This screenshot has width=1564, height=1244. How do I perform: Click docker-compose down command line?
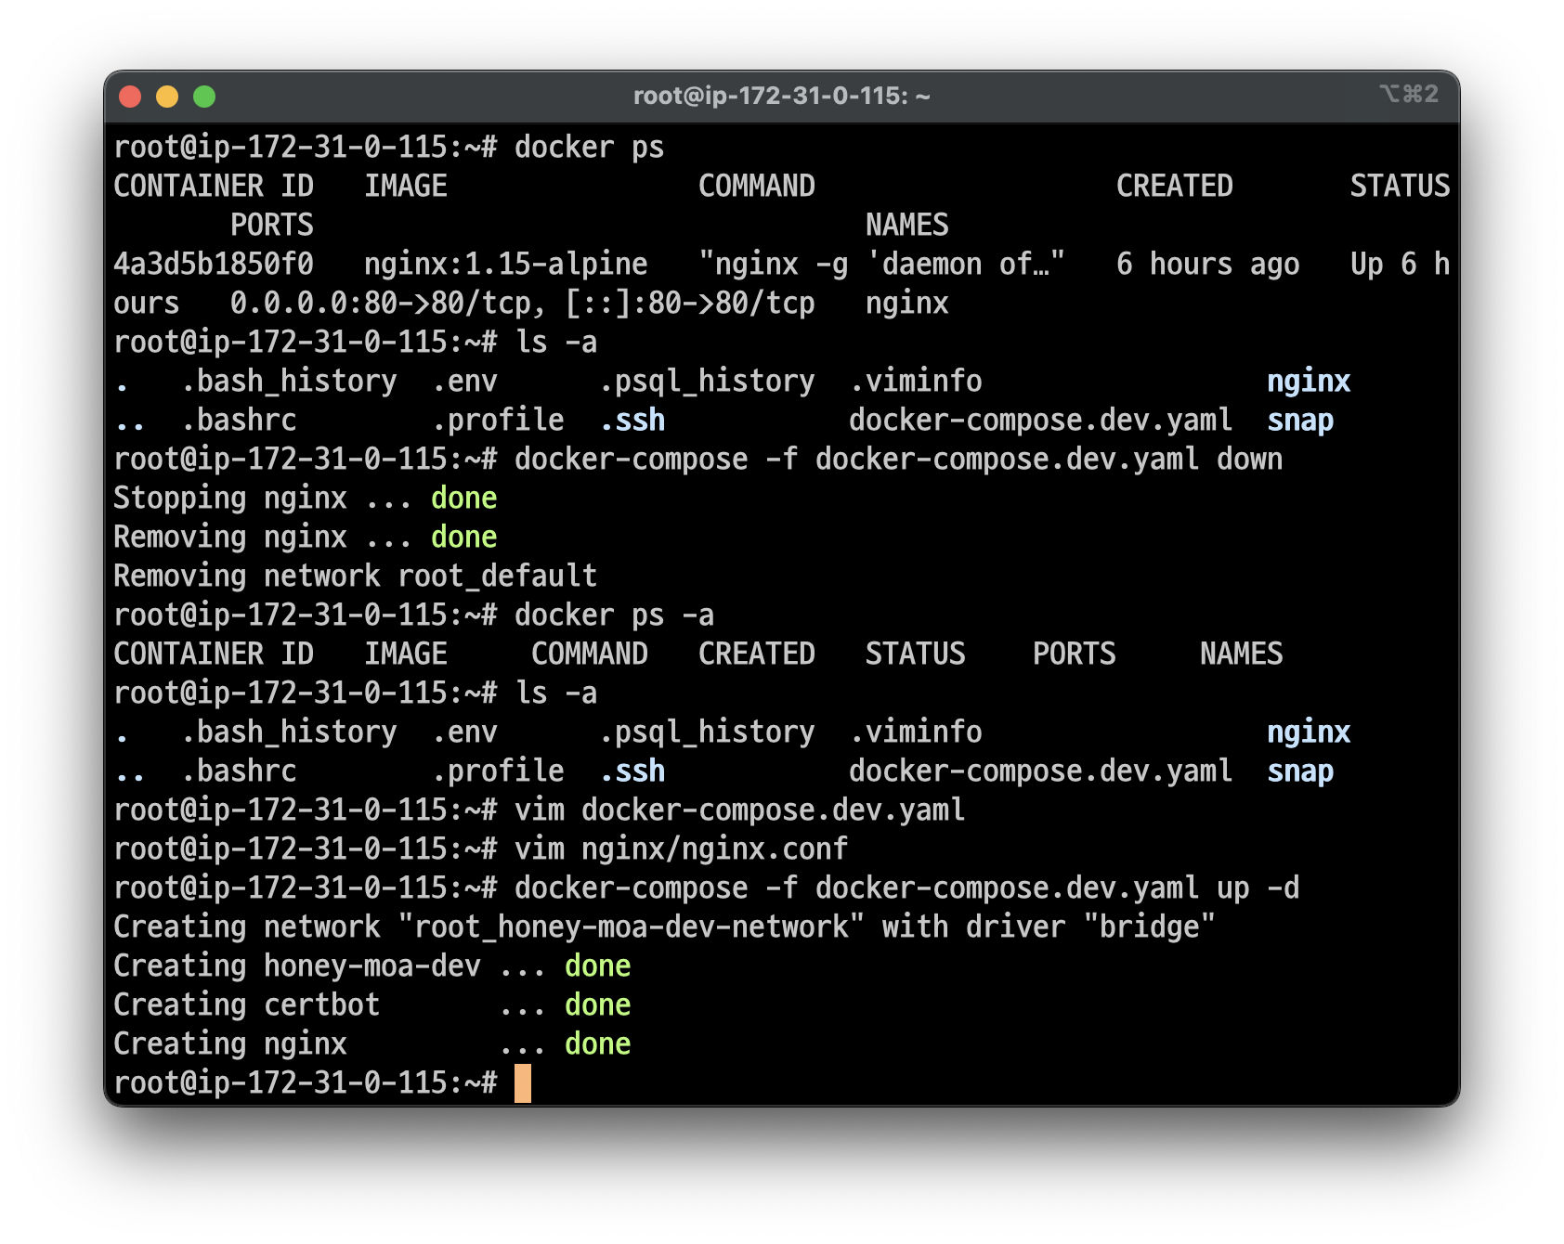click(x=698, y=459)
